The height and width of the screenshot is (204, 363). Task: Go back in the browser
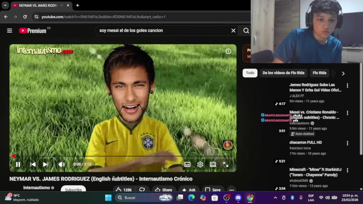[6, 17]
